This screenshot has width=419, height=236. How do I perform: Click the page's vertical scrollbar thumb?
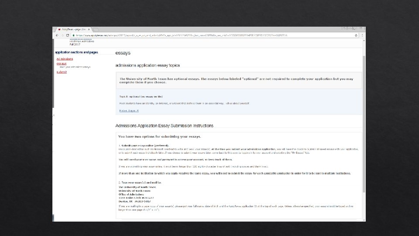click(x=364, y=124)
